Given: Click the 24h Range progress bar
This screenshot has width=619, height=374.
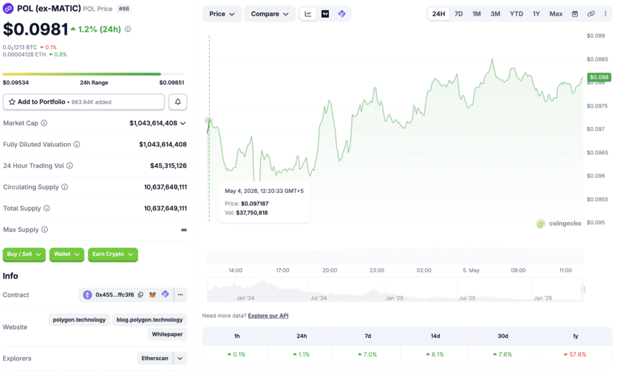Looking at the screenshot, I should [94, 74].
